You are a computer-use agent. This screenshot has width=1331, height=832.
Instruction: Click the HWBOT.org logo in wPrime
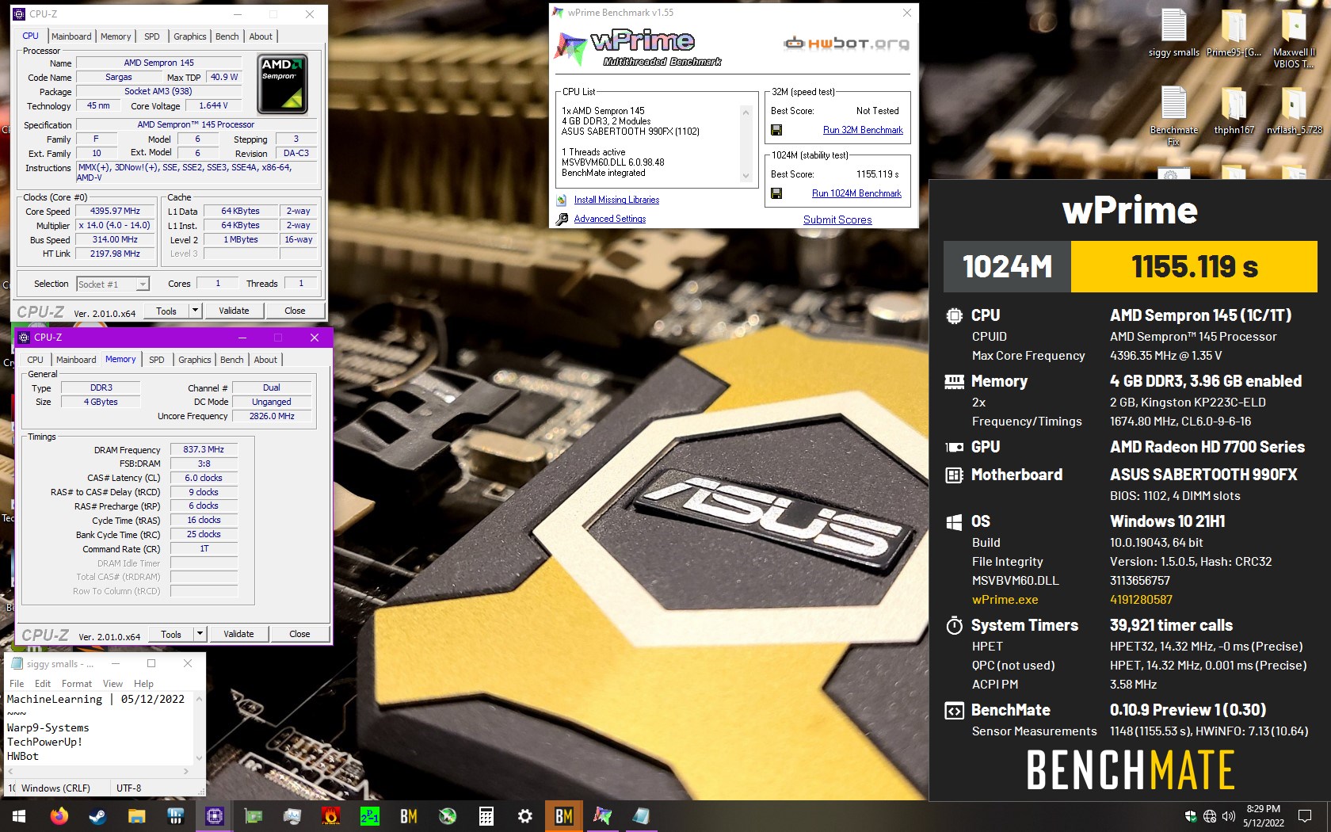coord(847,43)
